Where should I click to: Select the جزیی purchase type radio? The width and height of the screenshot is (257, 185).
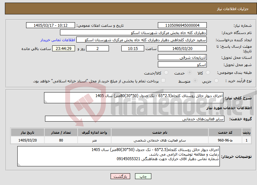tap(216, 80)
